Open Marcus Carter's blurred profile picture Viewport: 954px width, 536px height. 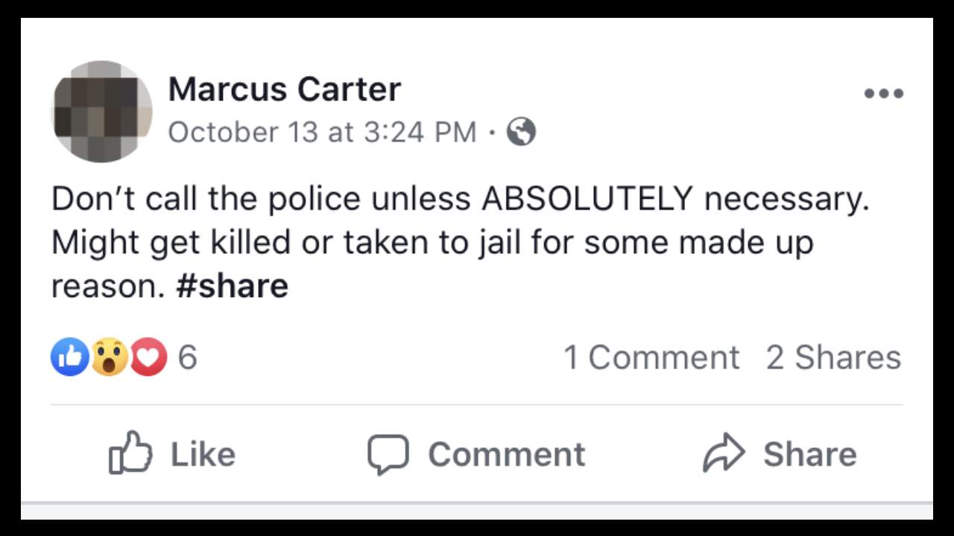tap(101, 111)
